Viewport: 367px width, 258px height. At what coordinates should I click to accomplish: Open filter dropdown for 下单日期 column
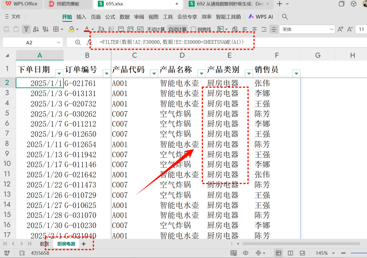(59, 74)
